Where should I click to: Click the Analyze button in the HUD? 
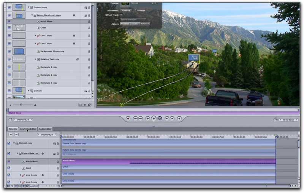[x=126, y=11]
